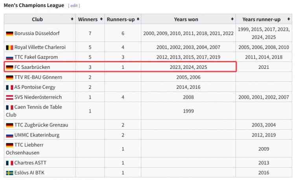295x180 pixels.
Task: Open FC Saarbrücken club link
Action: [32, 67]
